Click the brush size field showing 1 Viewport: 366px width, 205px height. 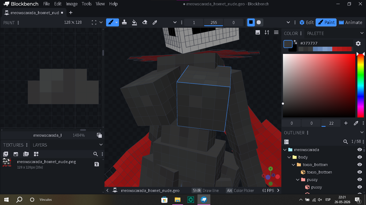click(194, 23)
